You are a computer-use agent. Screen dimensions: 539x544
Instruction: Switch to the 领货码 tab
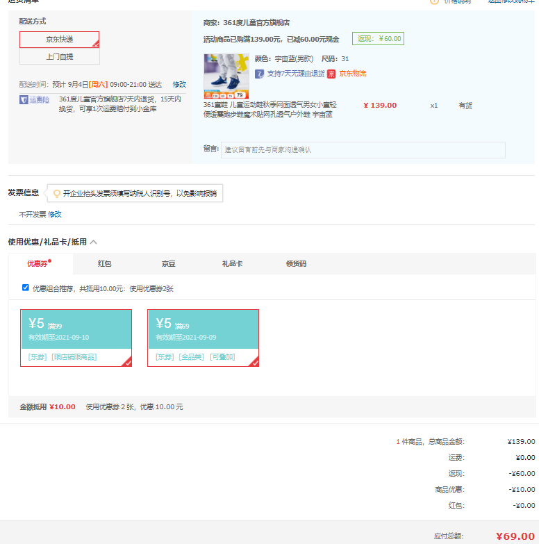pos(296,264)
